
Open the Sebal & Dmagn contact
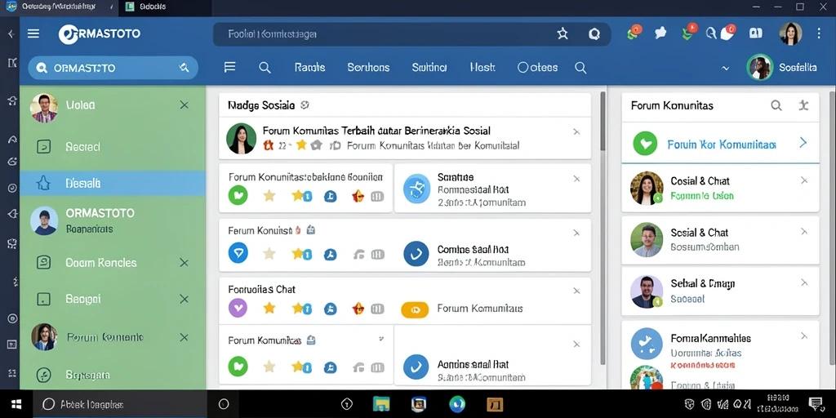coord(720,291)
